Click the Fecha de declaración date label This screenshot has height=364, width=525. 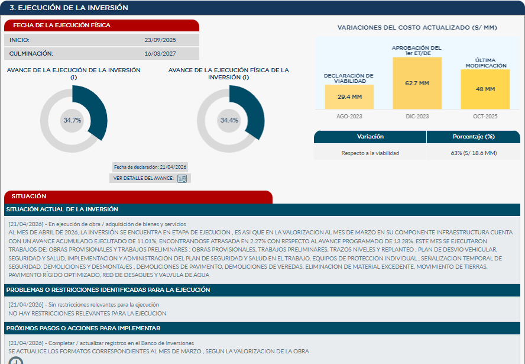pos(150,167)
